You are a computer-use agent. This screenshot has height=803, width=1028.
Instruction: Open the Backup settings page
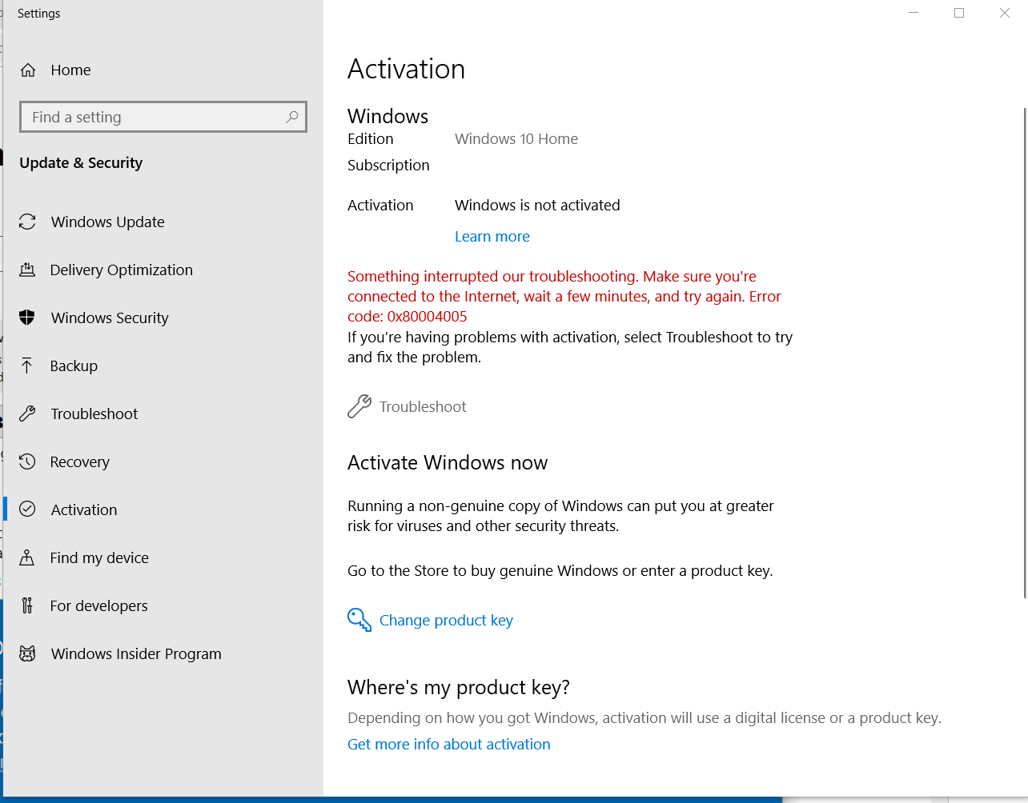point(74,366)
